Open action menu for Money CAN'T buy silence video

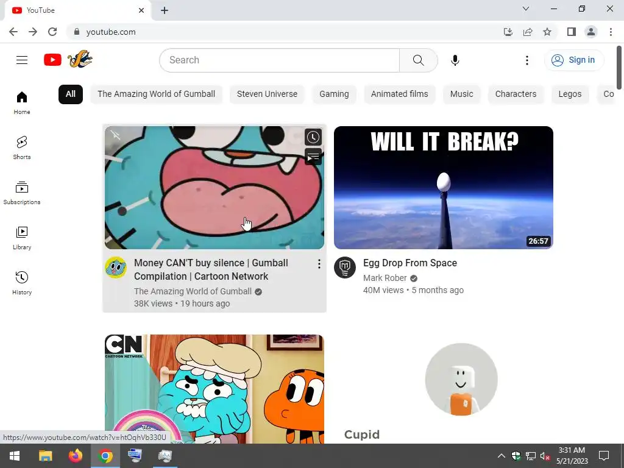pyautogui.click(x=319, y=264)
